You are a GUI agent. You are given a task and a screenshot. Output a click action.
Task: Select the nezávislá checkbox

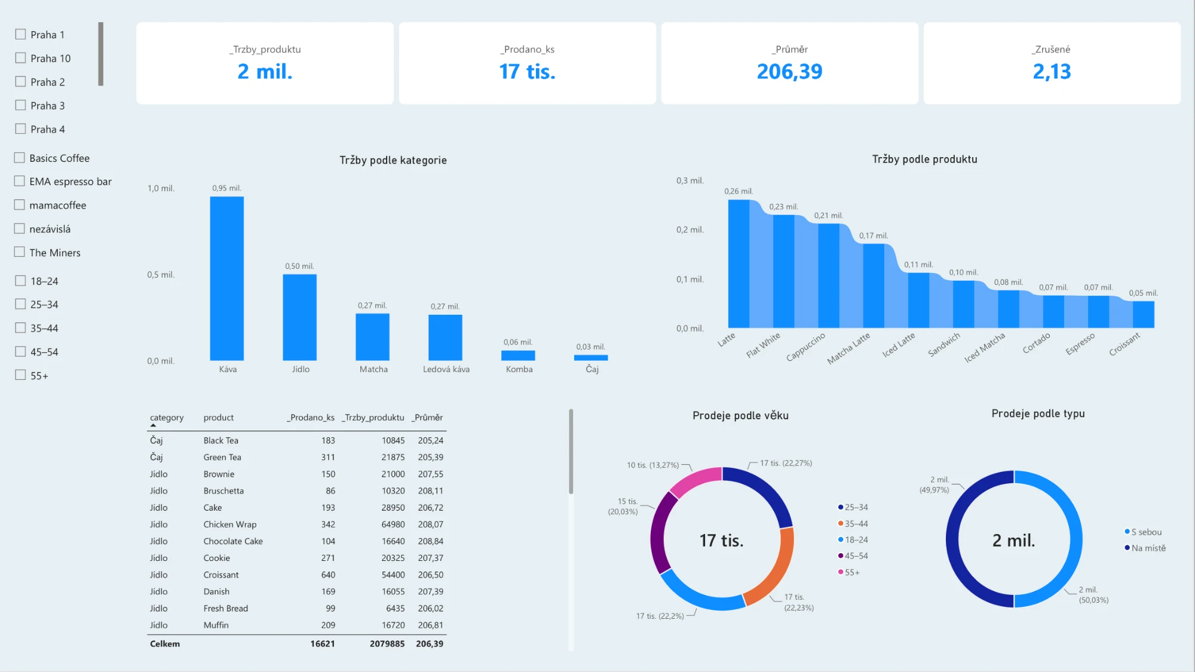point(19,229)
